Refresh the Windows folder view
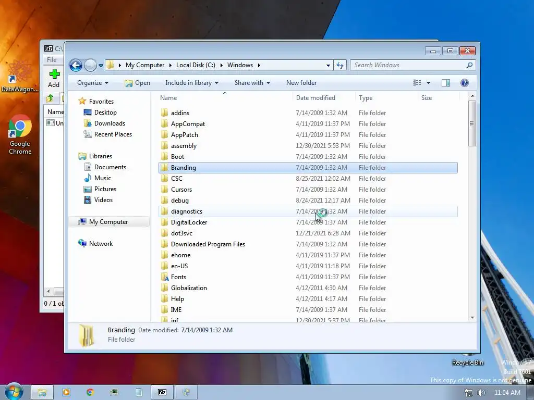The width and height of the screenshot is (534, 400). pyautogui.click(x=340, y=65)
